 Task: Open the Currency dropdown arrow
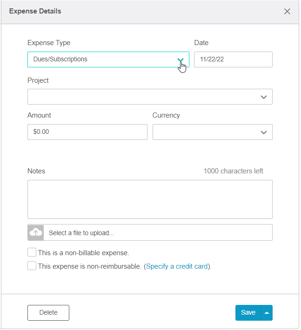[x=264, y=132]
